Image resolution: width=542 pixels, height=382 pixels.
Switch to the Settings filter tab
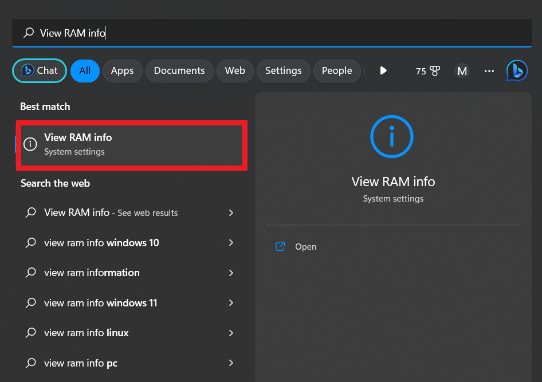pos(283,70)
